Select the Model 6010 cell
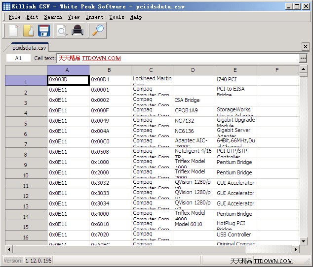The height and width of the screenshot is (267, 313). [x=194, y=225]
